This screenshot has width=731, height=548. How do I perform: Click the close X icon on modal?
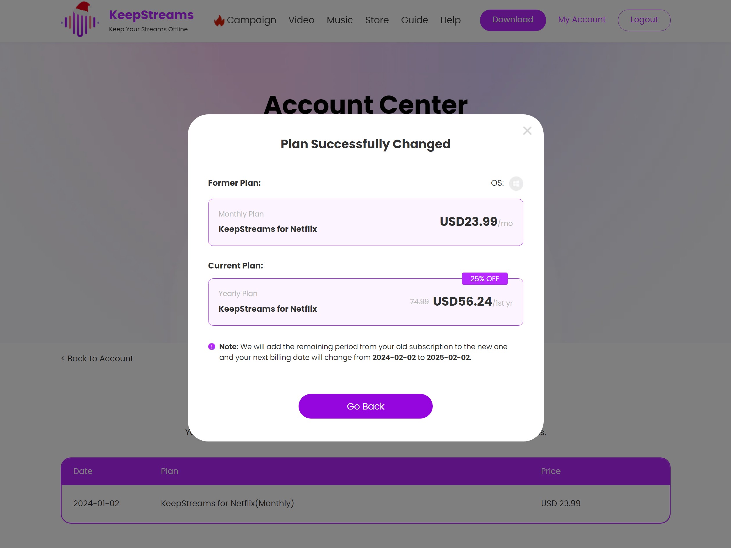527,130
